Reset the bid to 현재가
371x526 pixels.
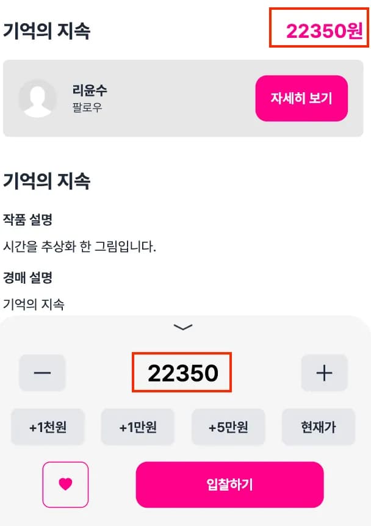pyautogui.click(x=318, y=427)
